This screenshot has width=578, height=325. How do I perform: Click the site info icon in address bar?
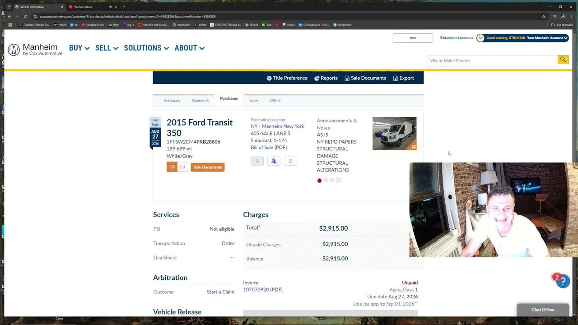click(35, 16)
